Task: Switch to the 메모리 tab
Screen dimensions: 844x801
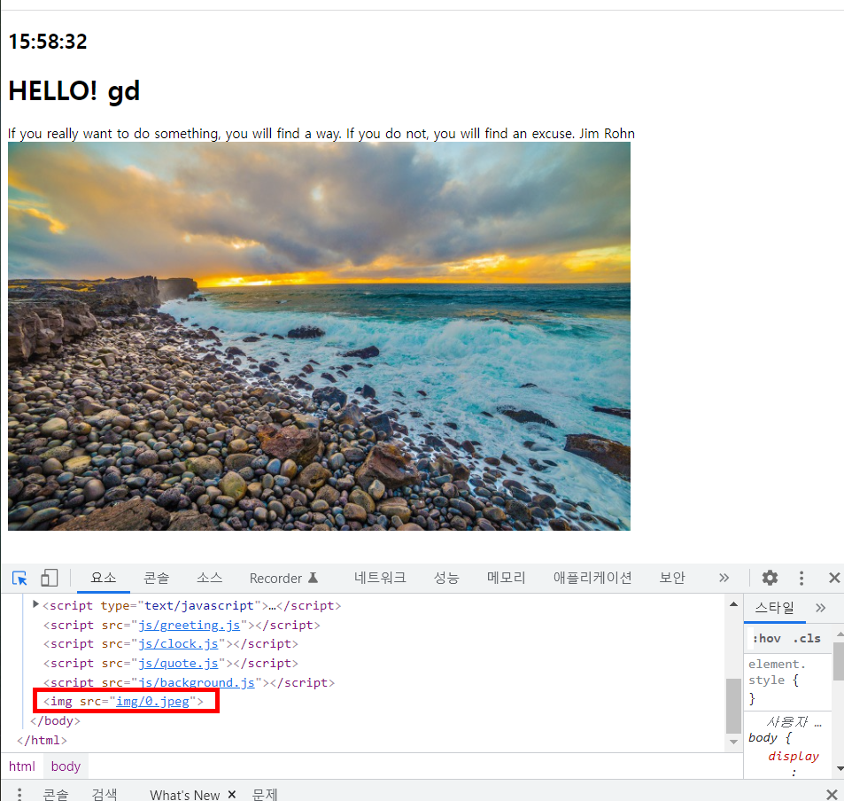Action: coord(506,578)
